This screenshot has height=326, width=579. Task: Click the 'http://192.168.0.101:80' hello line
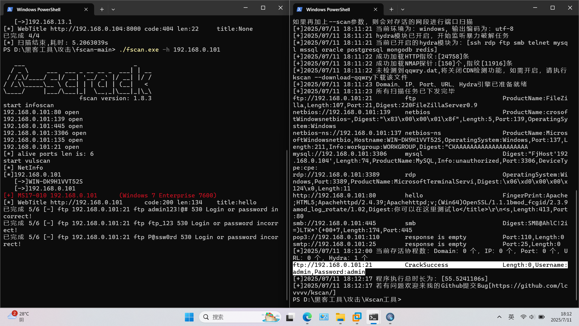430,195
